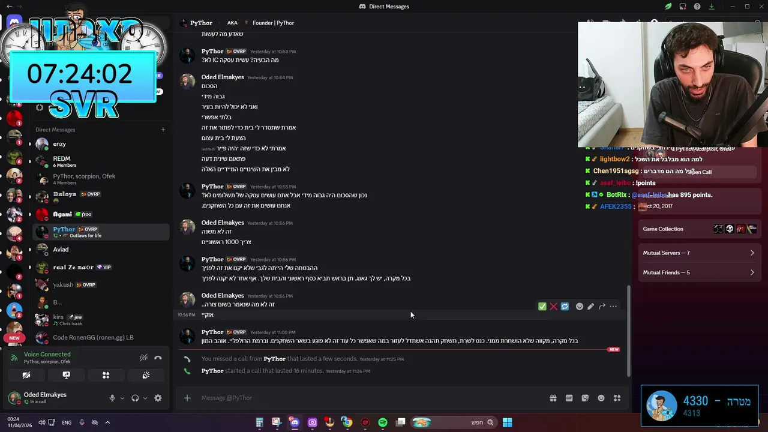The width and height of the screenshot is (768, 432).
Task: Edit the hovered message with pencil
Action: [591, 307]
